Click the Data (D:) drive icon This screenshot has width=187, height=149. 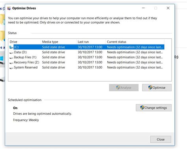(11, 52)
